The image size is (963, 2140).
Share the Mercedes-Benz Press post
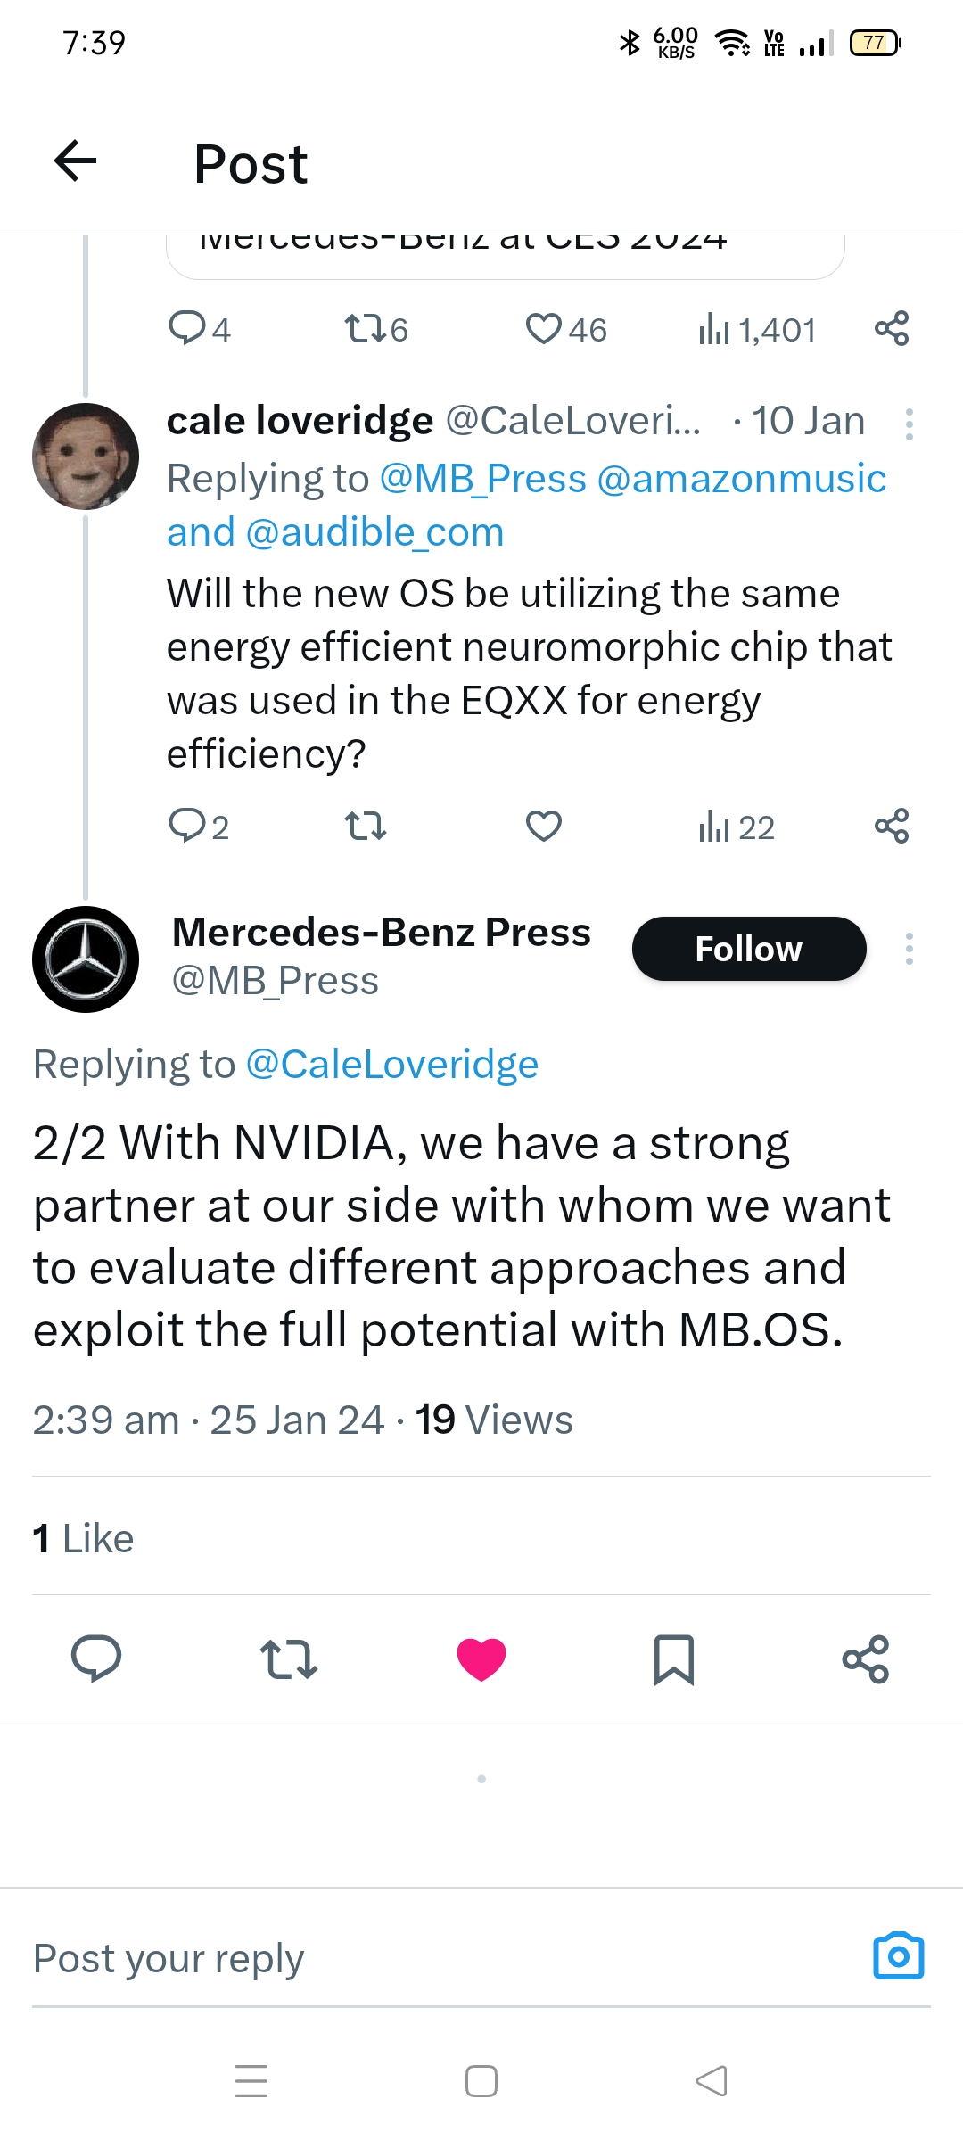pos(866,1659)
